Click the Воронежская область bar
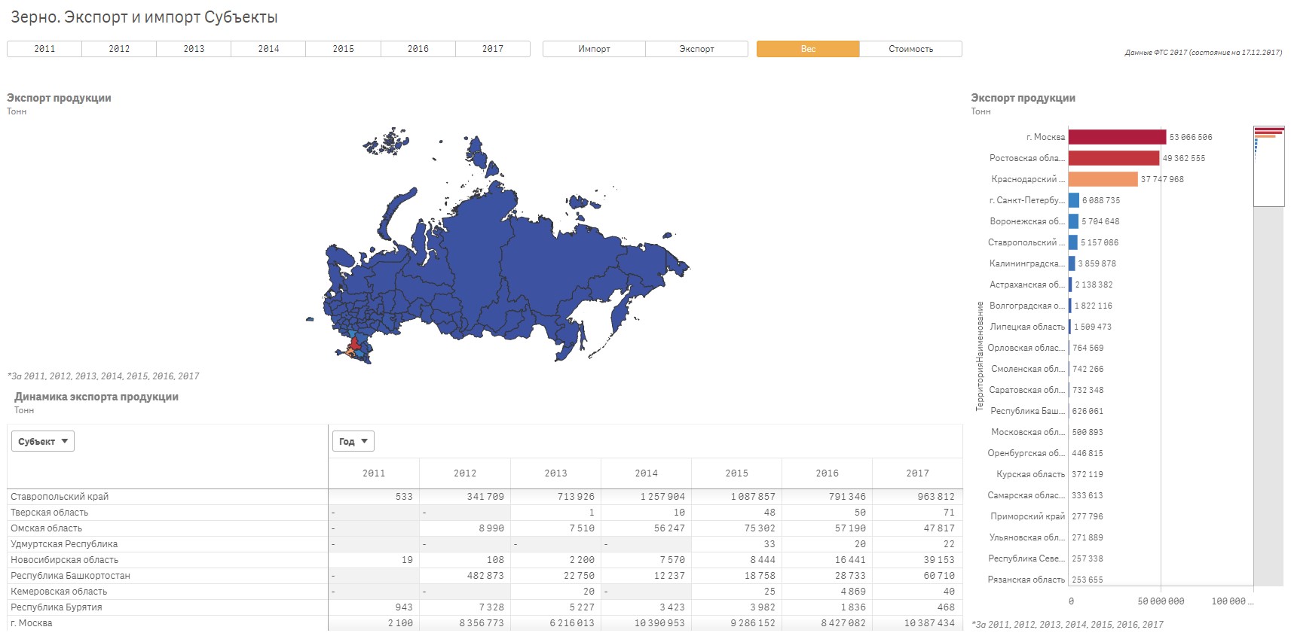1291x636 pixels. coord(1074,221)
